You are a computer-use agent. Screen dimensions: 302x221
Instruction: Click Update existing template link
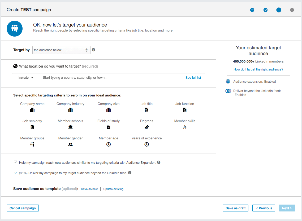(x=113, y=189)
